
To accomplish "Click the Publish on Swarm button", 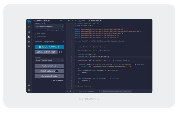I will point(49,71).
